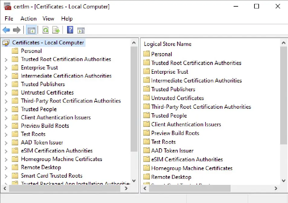
Task: Toggle Show/Hide Action Pane icon
Action: [81, 30]
